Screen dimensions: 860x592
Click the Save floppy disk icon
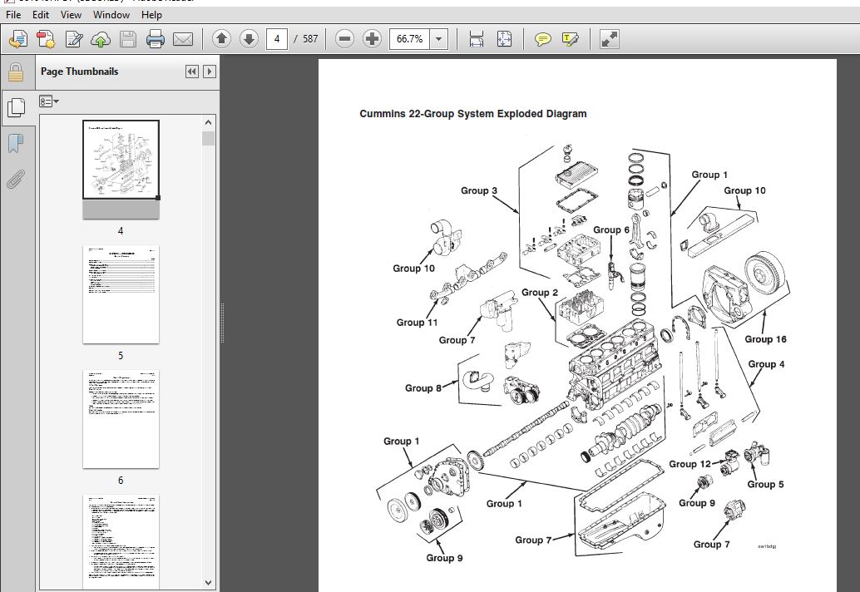coord(128,39)
